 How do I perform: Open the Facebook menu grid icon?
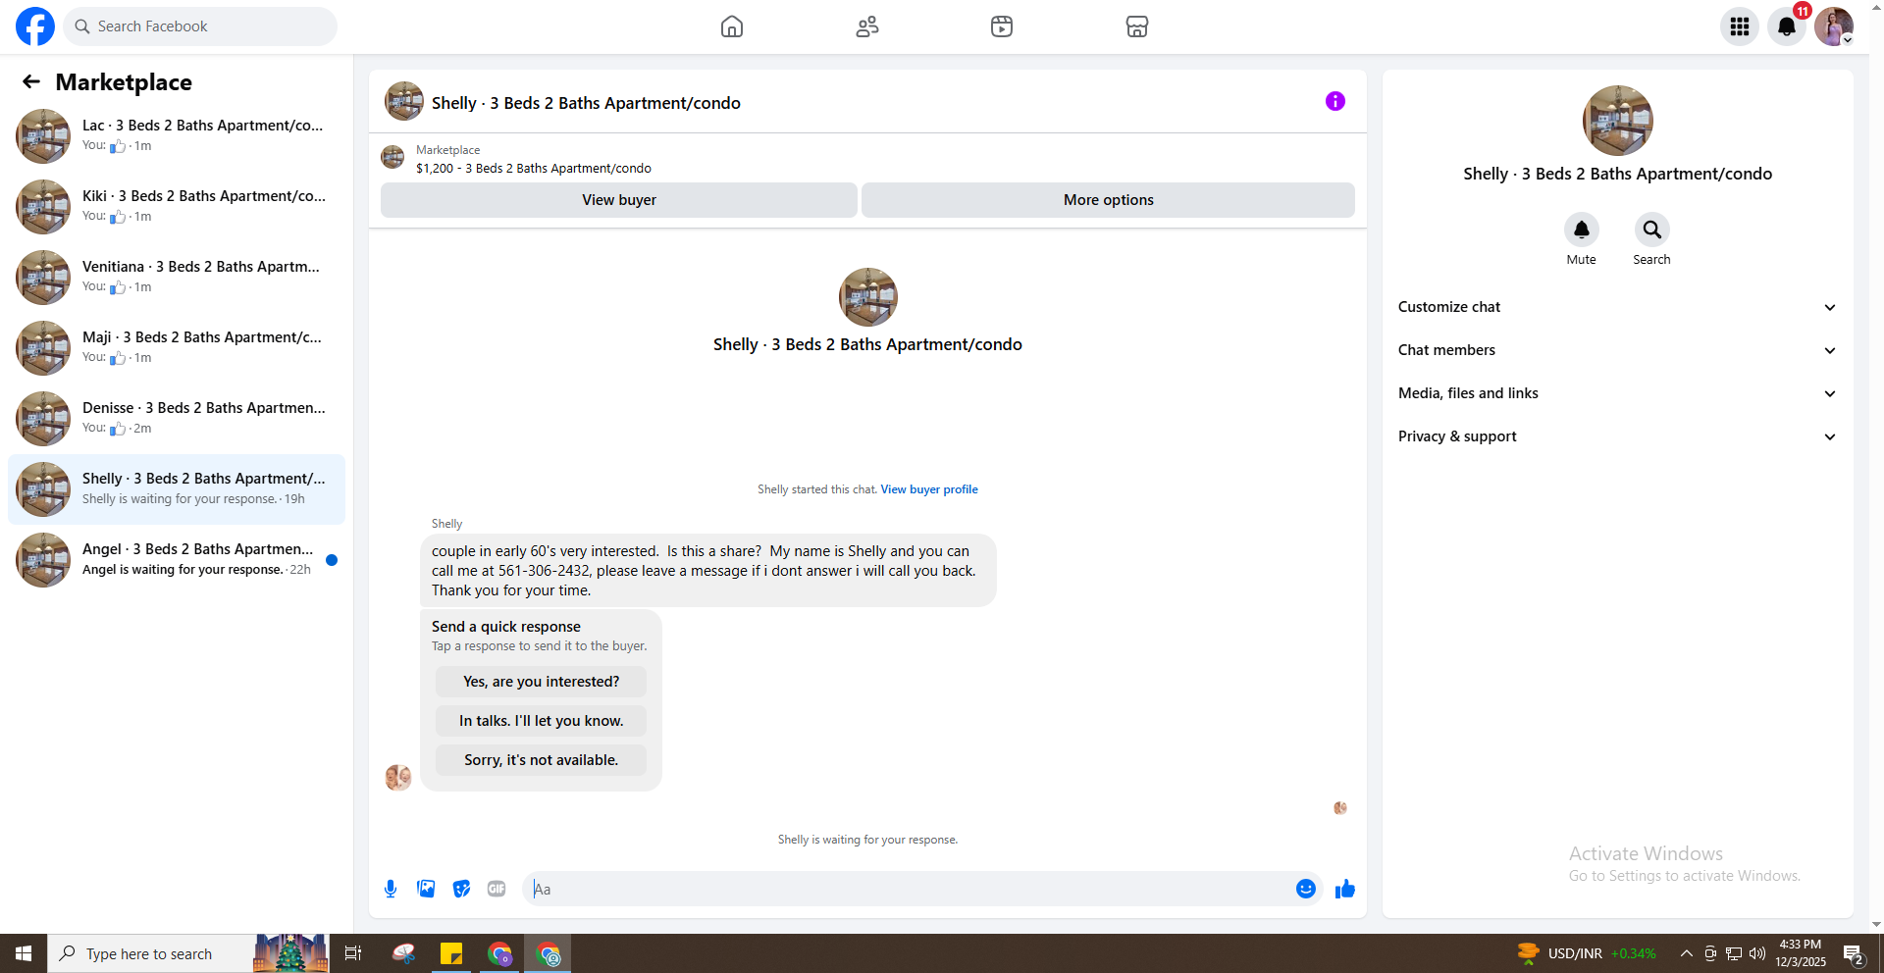1740,26
